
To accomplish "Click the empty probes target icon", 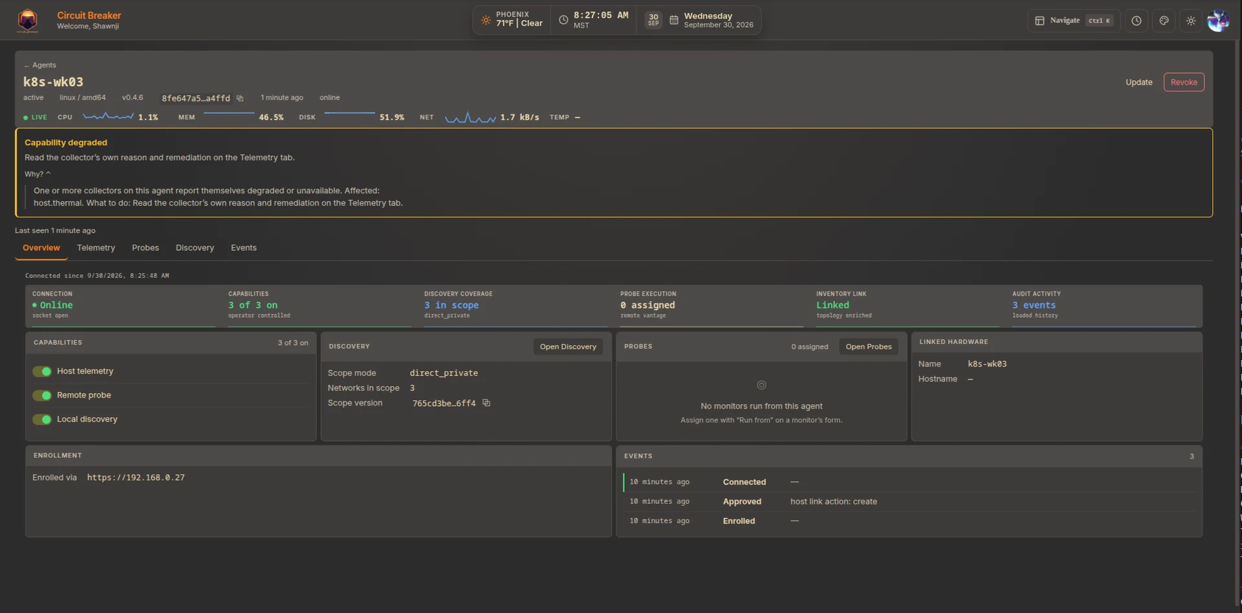I will click(x=761, y=385).
